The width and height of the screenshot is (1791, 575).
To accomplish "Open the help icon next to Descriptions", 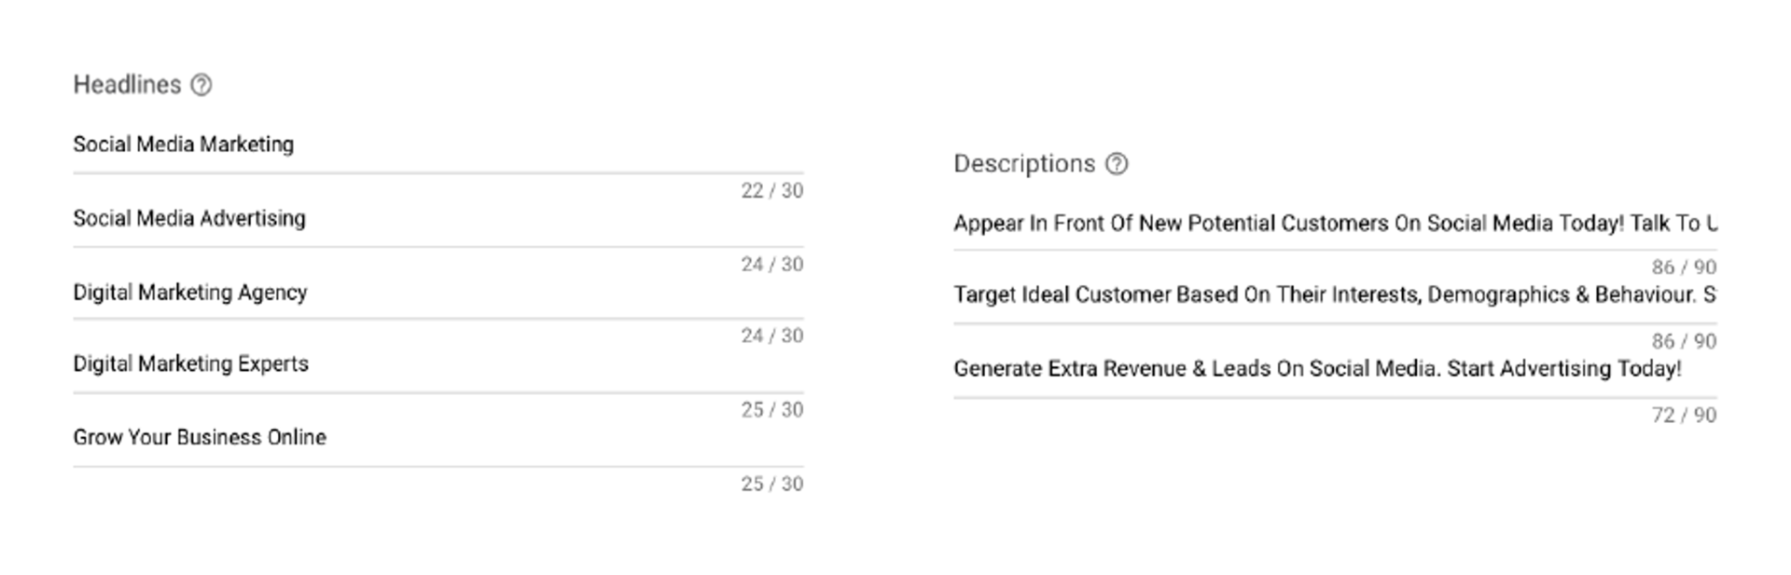I will (x=1116, y=164).
